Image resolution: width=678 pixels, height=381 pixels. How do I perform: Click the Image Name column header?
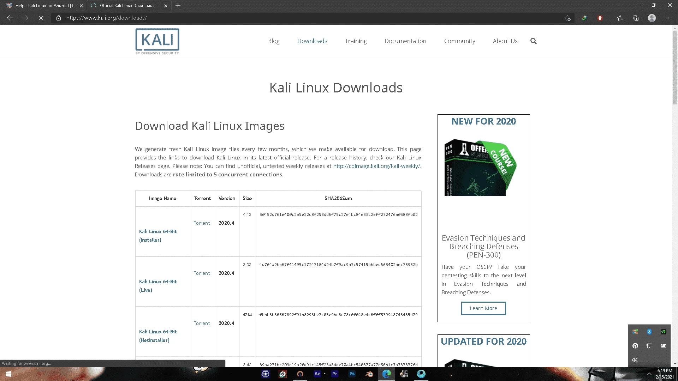click(162, 198)
